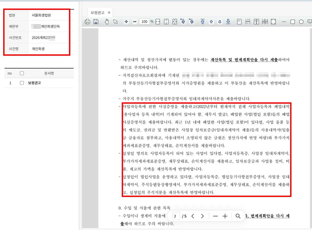312x230 pixels.
Task: Zoom in using floating bar plus
Action: point(225,216)
